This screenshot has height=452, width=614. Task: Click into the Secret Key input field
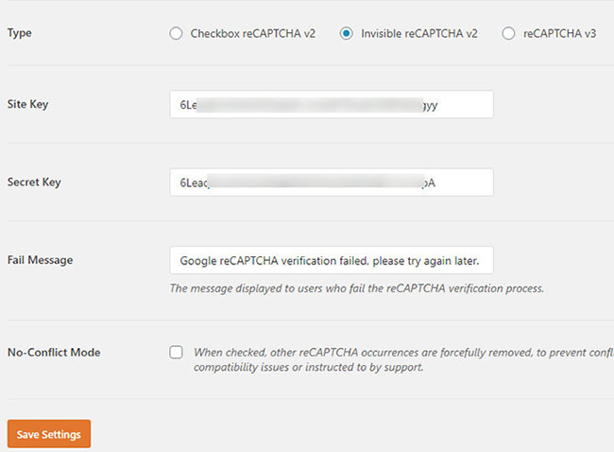point(331,183)
